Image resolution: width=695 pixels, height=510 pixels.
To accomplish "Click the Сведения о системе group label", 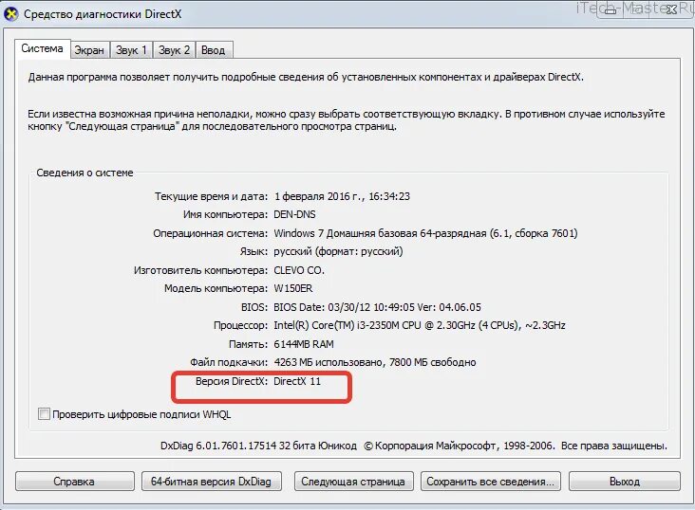I will tap(85, 173).
